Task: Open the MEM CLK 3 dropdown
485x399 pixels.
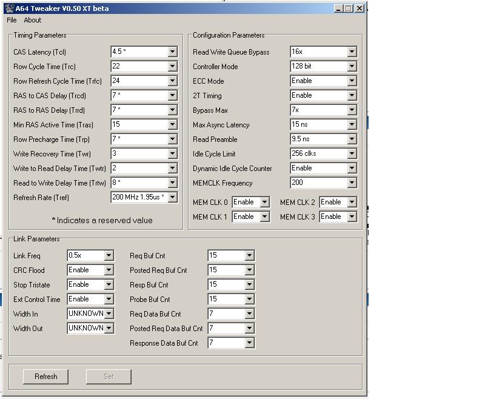Action: coord(352,216)
